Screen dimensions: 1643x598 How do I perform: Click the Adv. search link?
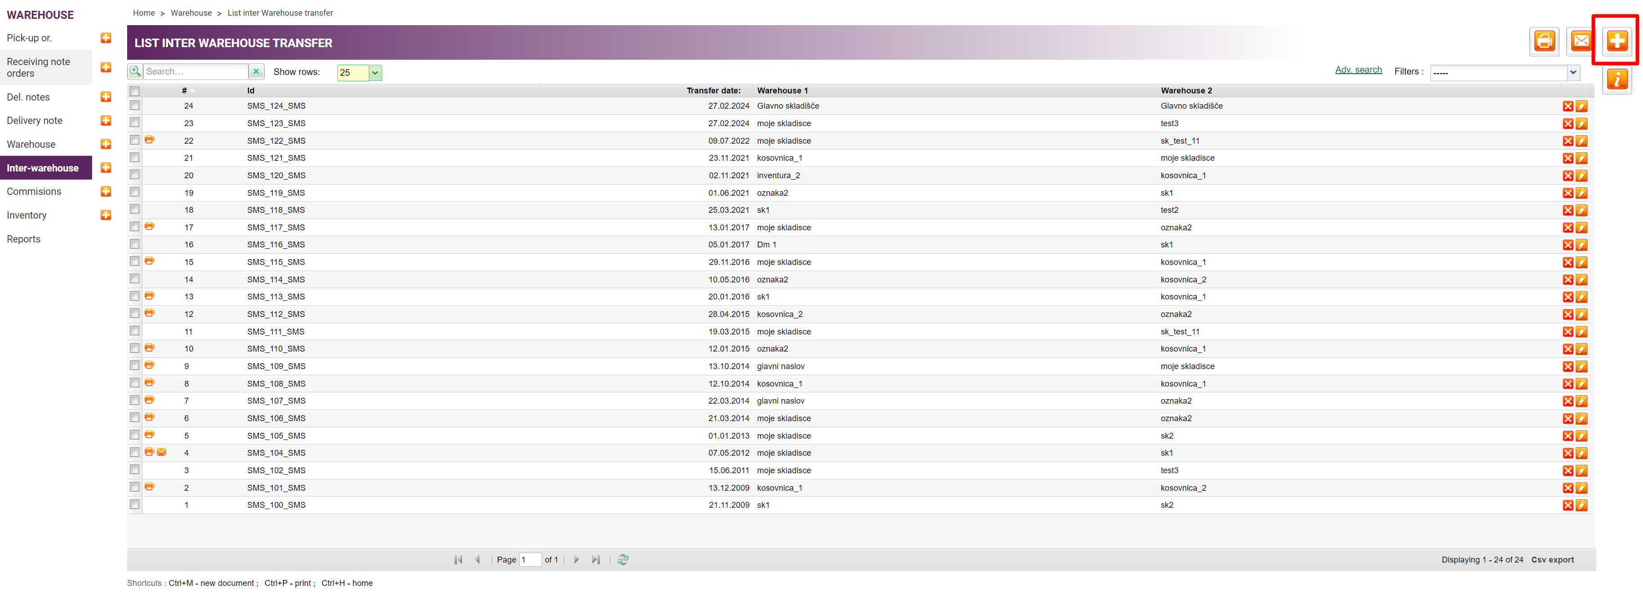coord(1358,70)
